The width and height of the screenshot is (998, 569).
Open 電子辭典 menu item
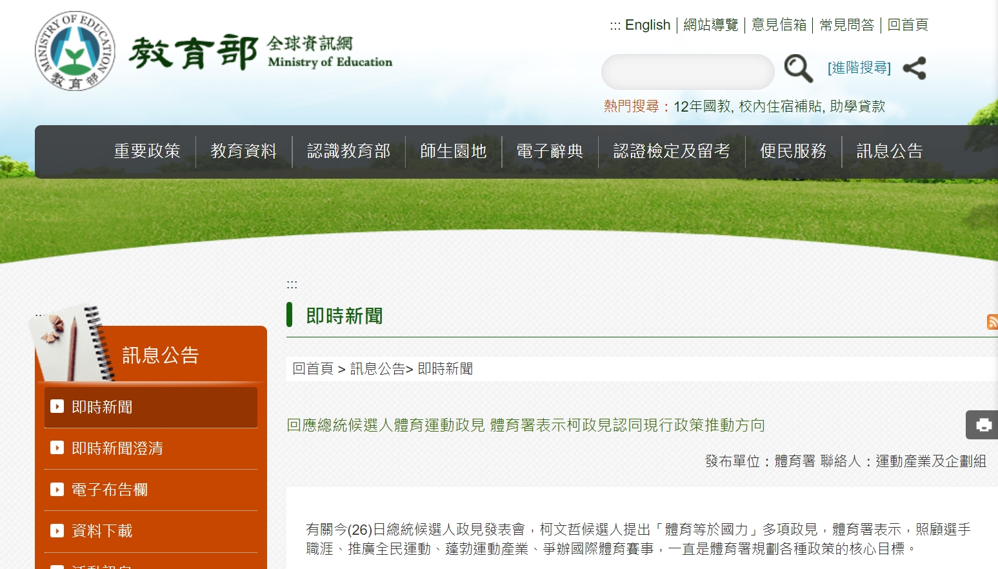pos(550,151)
